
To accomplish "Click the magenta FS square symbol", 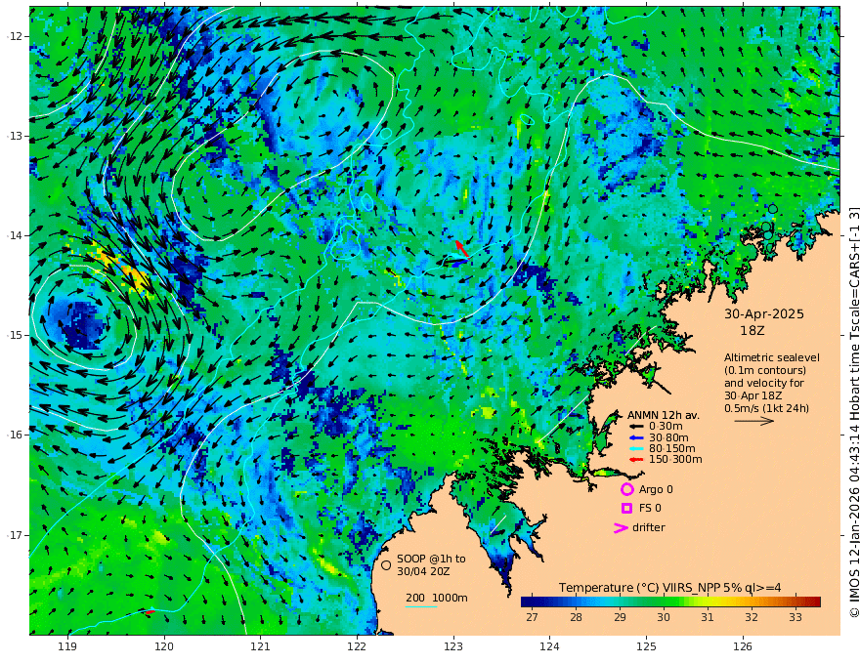I will tap(626, 509).
